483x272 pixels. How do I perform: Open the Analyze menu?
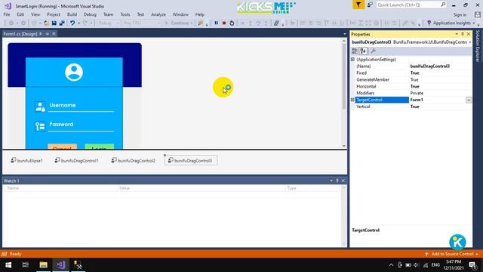[158, 14]
